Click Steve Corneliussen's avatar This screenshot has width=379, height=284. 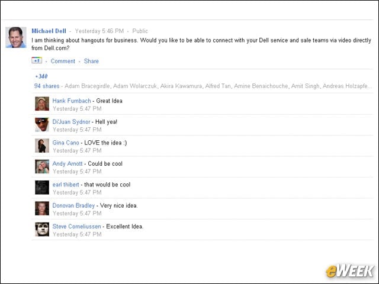point(42,230)
